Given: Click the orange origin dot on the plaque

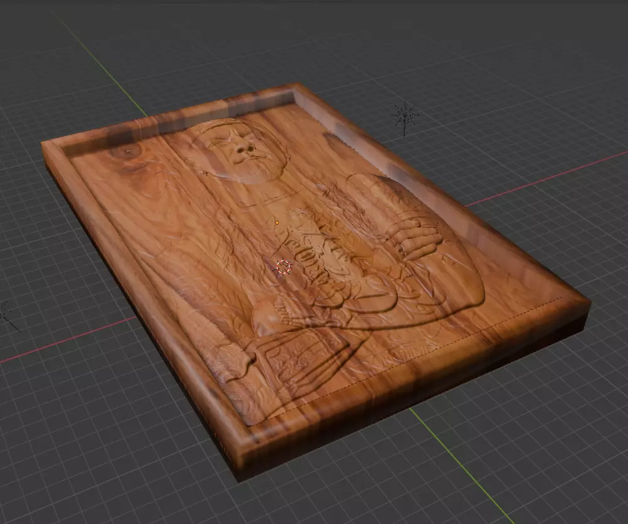Looking at the screenshot, I should 277,222.
